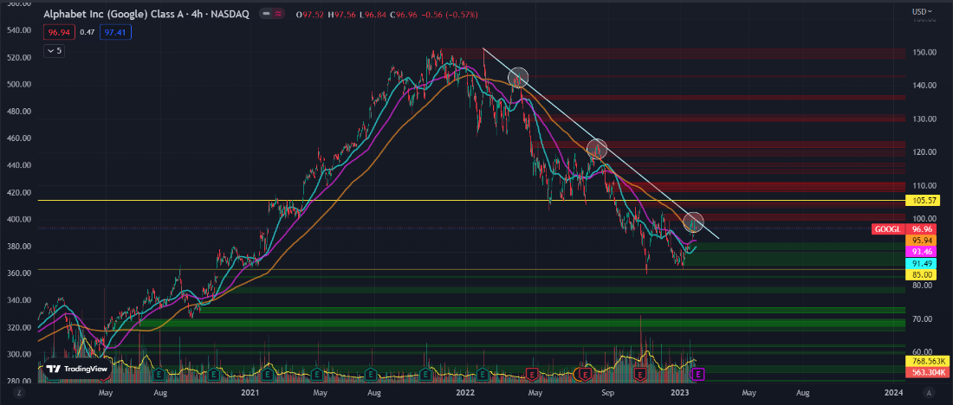This screenshot has width=953, height=405.
Task: Click the 340.00 label on left price axis
Action: (x=19, y=300)
